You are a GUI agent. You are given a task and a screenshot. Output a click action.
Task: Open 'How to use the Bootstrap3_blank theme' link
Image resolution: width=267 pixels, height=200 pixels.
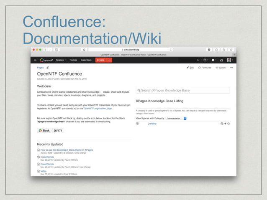pos(67,150)
